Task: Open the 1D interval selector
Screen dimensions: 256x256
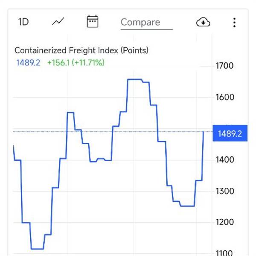Action: (x=23, y=22)
